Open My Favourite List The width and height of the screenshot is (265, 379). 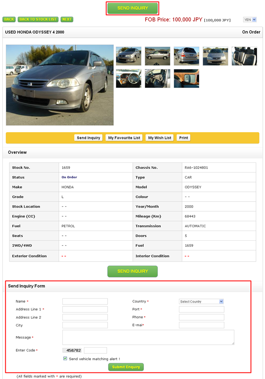pos(124,138)
